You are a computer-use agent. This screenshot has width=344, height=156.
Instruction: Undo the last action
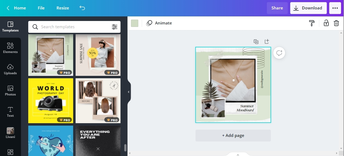pyautogui.click(x=82, y=8)
